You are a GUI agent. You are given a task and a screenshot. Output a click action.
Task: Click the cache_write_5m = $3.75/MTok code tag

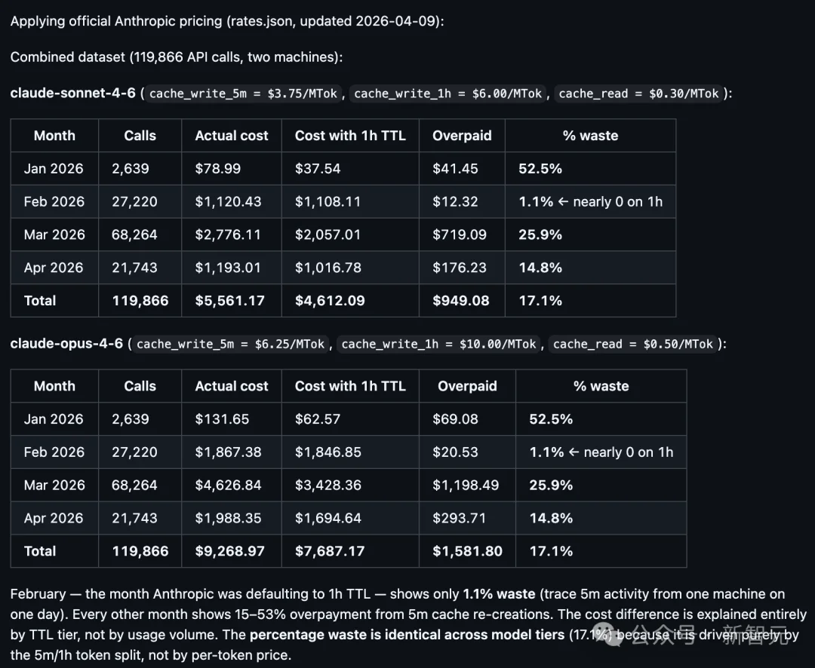(x=244, y=93)
